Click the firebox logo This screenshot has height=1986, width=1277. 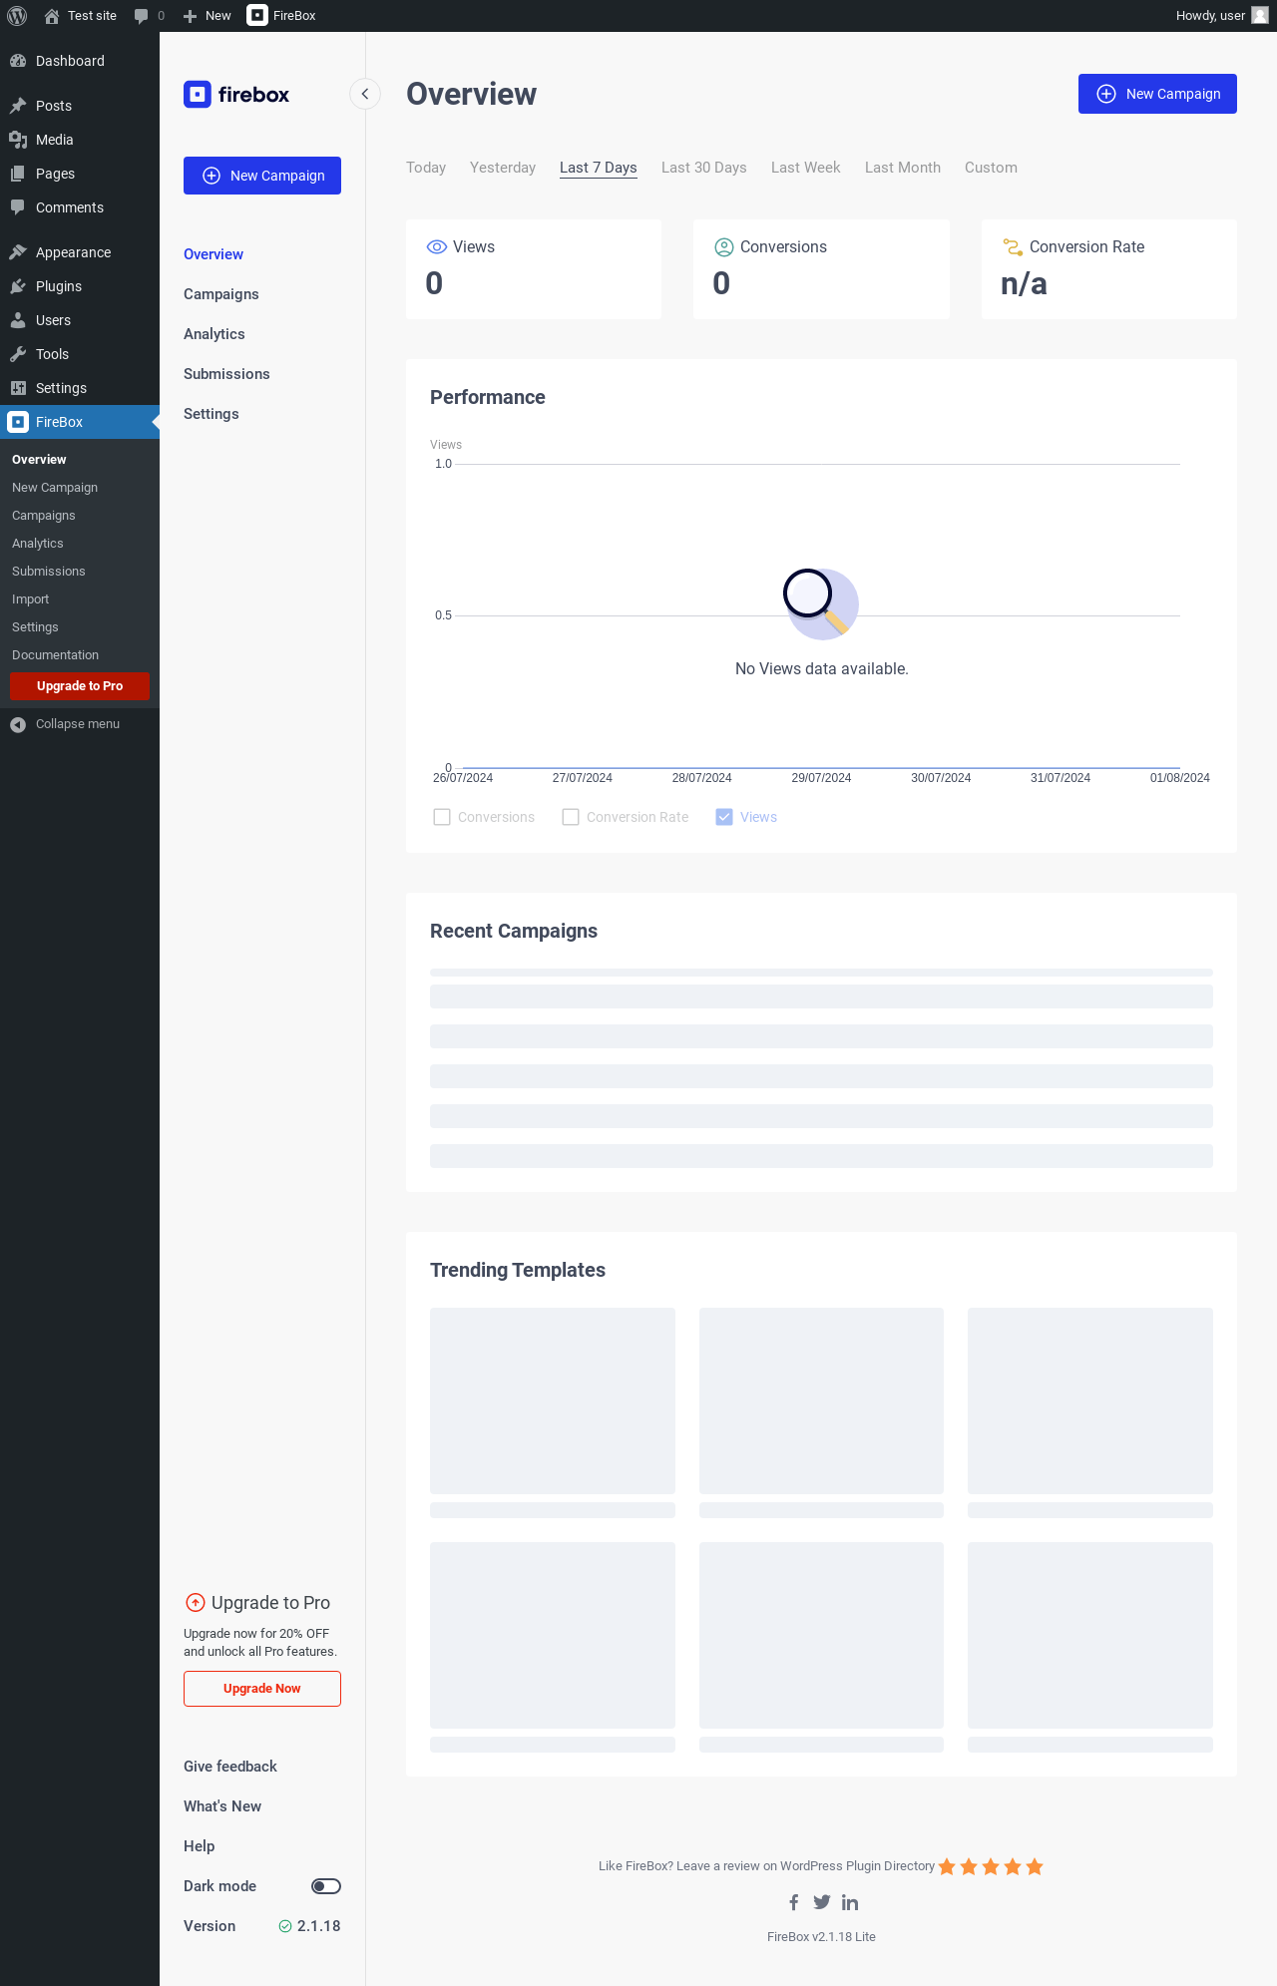pos(236,95)
